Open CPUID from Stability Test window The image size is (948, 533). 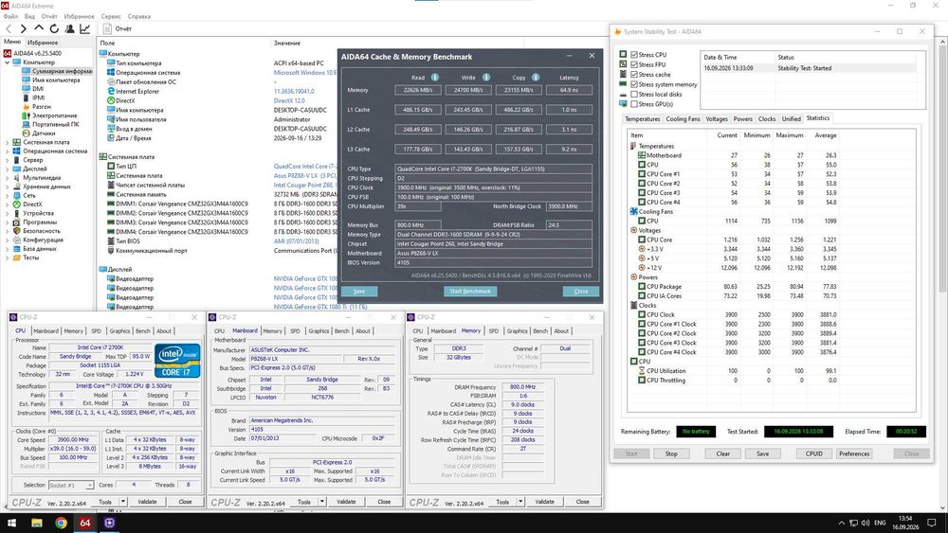813,453
